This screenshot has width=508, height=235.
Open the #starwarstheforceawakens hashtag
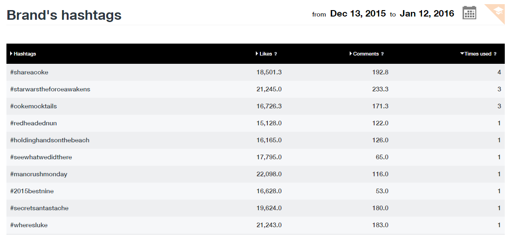pyautogui.click(x=50, y=90)
